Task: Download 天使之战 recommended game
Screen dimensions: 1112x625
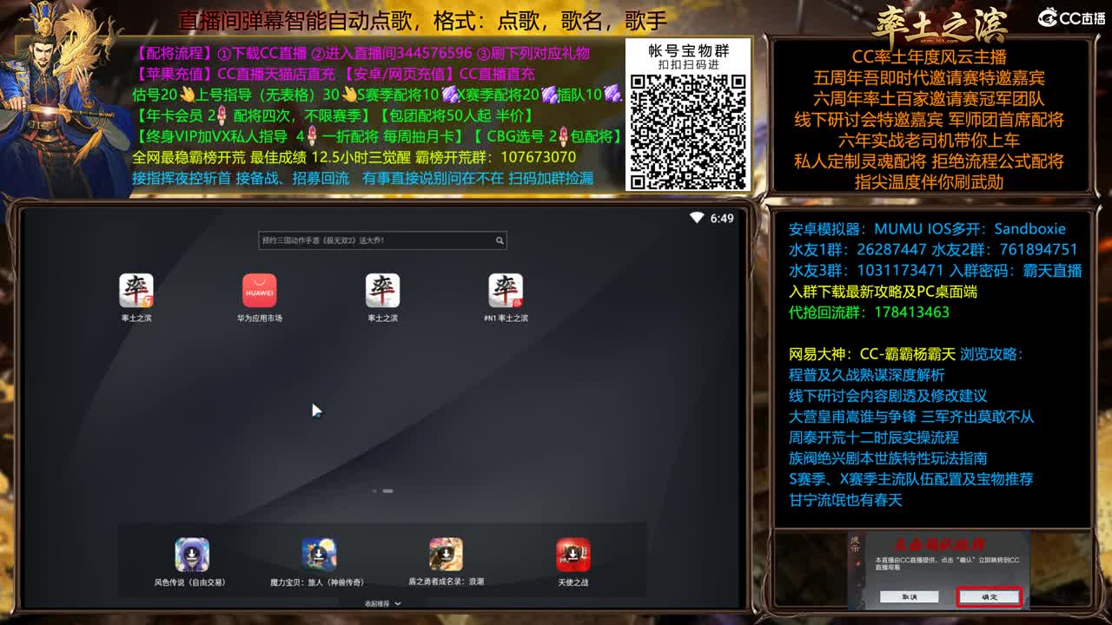Action: 573,555
